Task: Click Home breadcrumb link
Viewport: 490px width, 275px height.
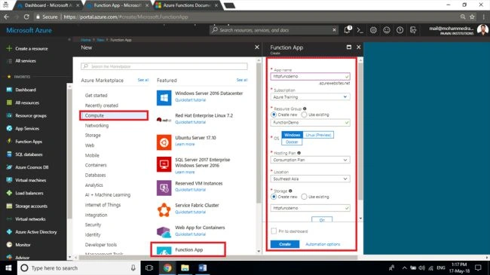Action: click(x=86, y=40)
